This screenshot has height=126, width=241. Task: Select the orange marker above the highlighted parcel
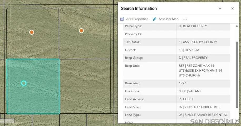32,32
